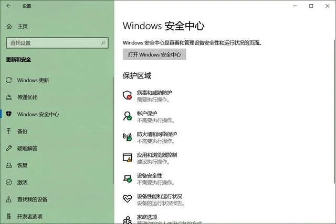
Task: Click the home icon beside 主页
Action: (9, 26)
